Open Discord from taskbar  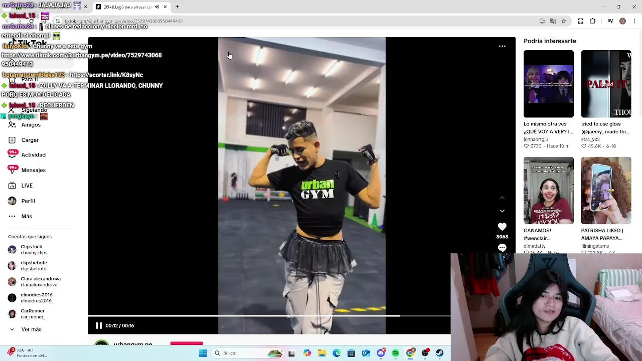pos(381,353)
